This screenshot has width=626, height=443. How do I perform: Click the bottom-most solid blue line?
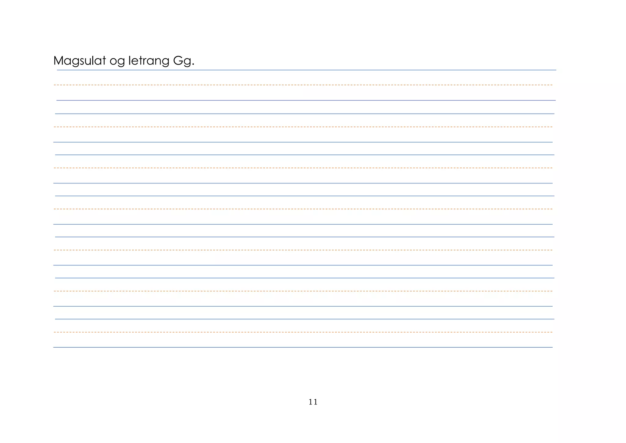(303, 347)
